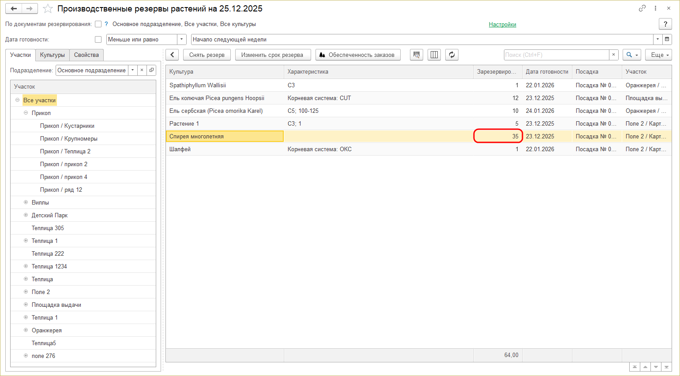
Task: Switch to the Культуры tab
Action: pyautogui.click(x=53, y=55)
